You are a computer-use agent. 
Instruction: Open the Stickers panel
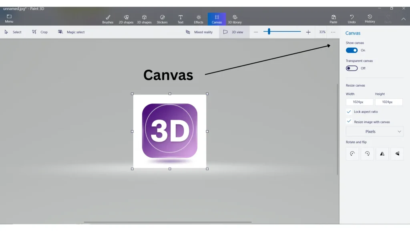(x=162, y=18)
